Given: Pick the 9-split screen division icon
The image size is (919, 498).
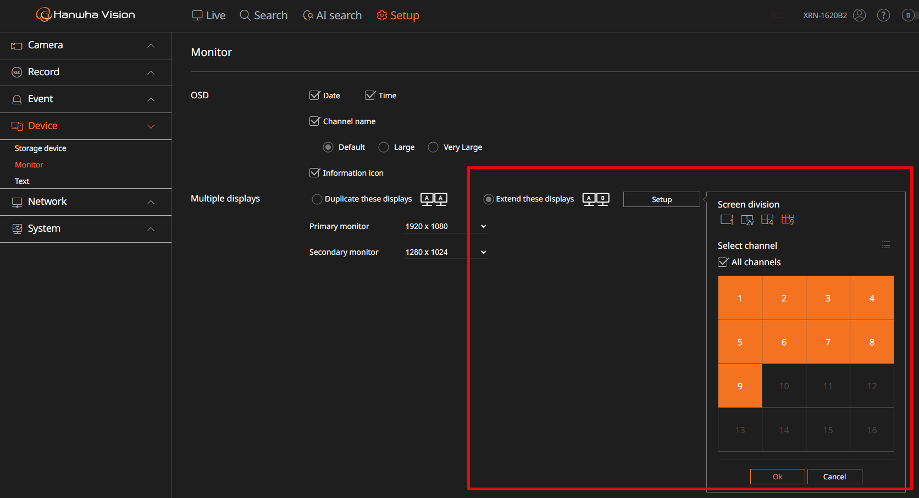Looking at the screenshot, I should point(788,220).
